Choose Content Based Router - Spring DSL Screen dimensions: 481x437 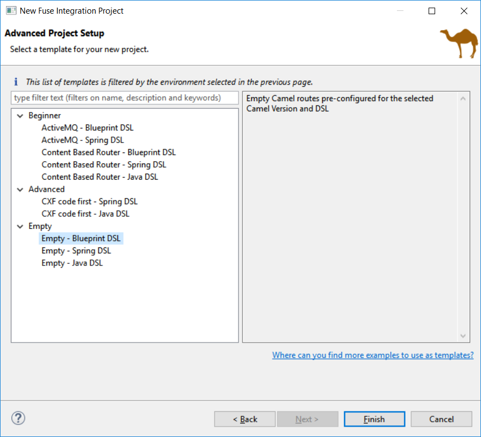tap(104, 164)
